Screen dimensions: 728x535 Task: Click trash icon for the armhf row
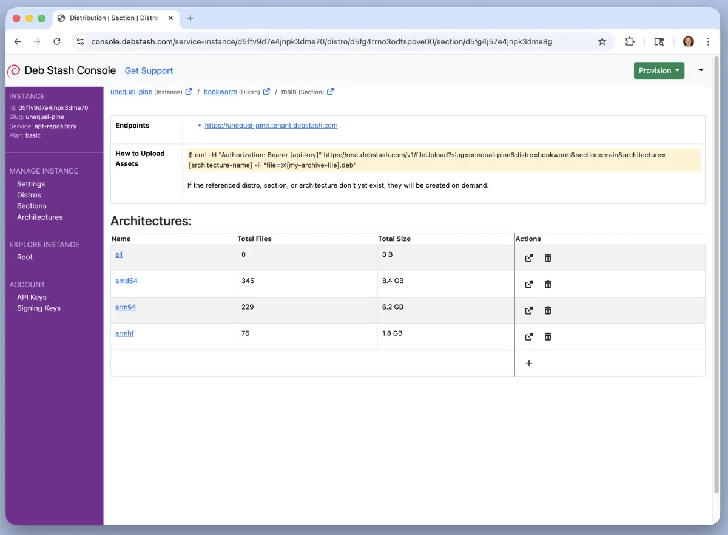point(548,336)
